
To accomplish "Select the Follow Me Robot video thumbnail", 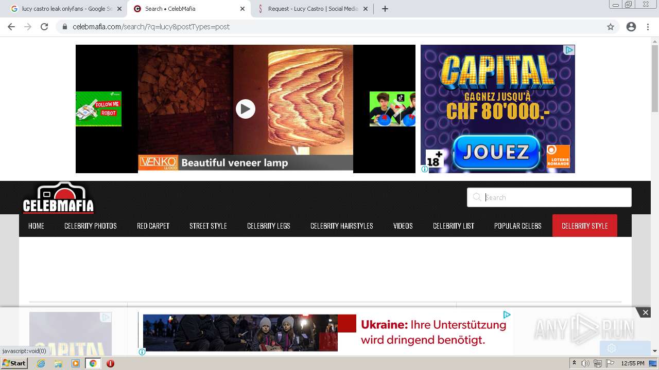I will 98,109.
